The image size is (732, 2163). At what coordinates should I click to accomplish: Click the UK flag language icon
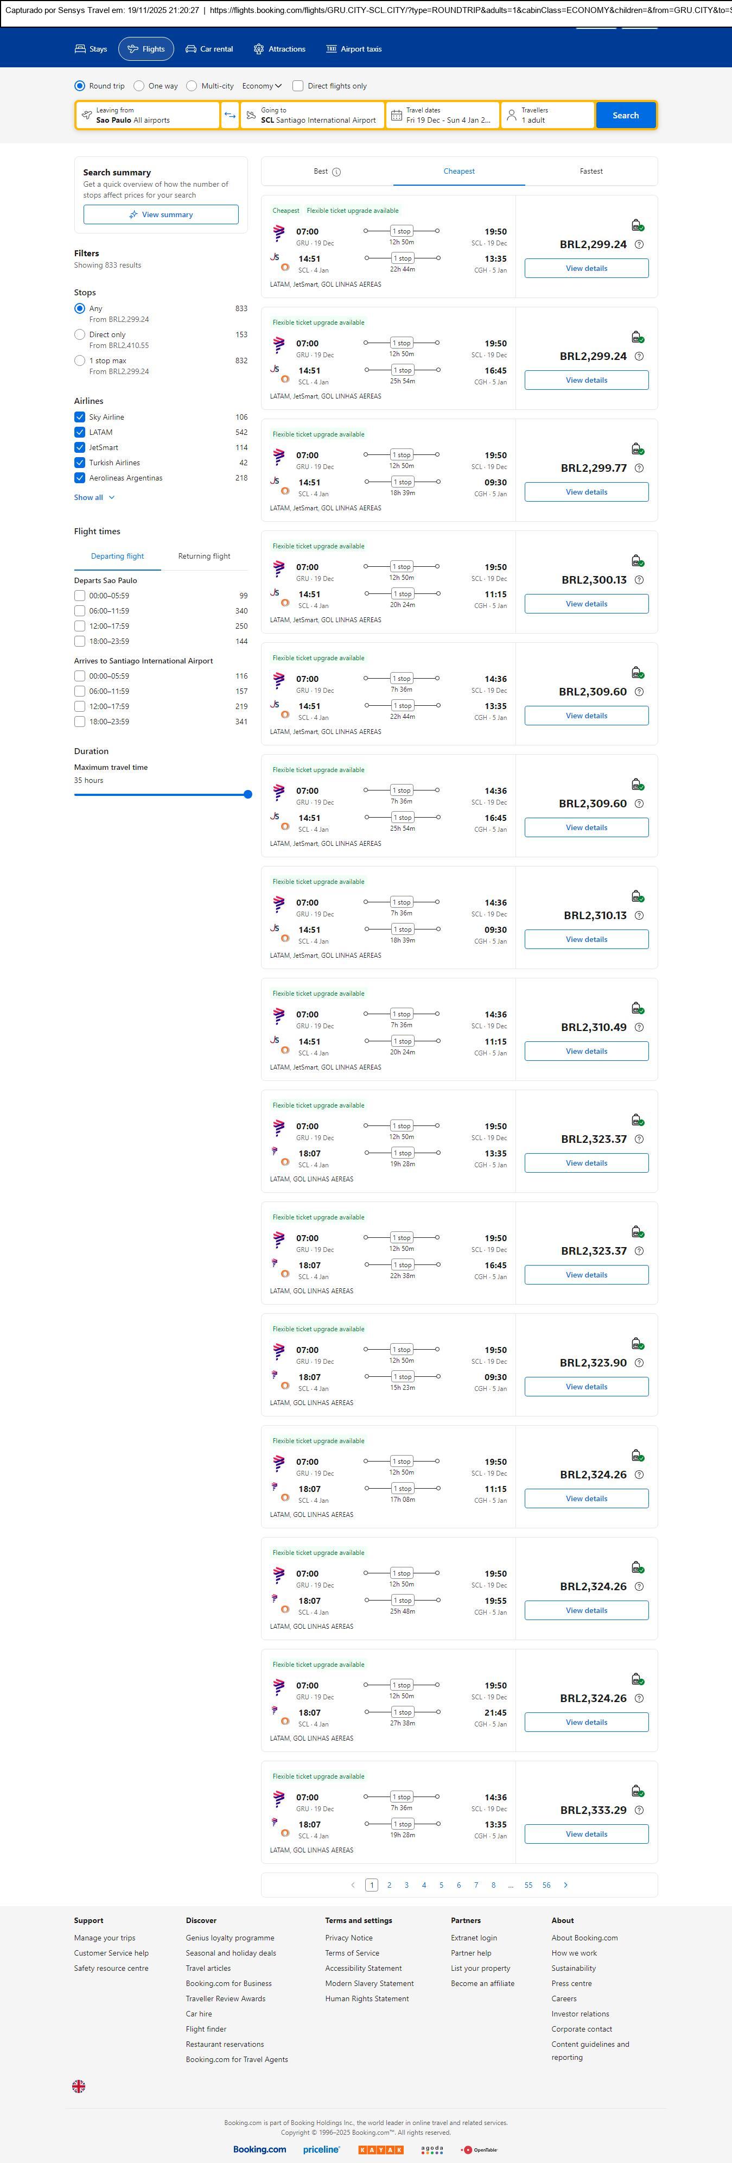tap(79, 2085)
